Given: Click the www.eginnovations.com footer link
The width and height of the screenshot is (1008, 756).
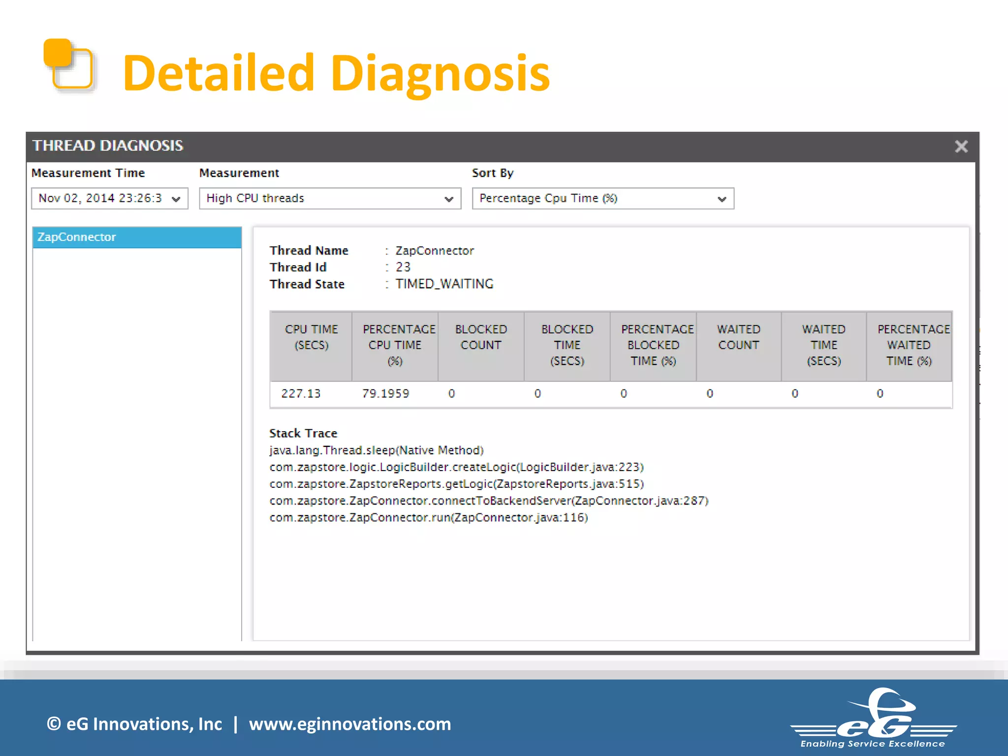Looking at the screenshot, I should click(x=350, y=724).
